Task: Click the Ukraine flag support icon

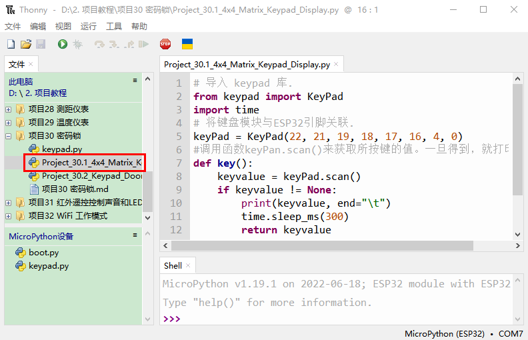Action: point(187,44)
